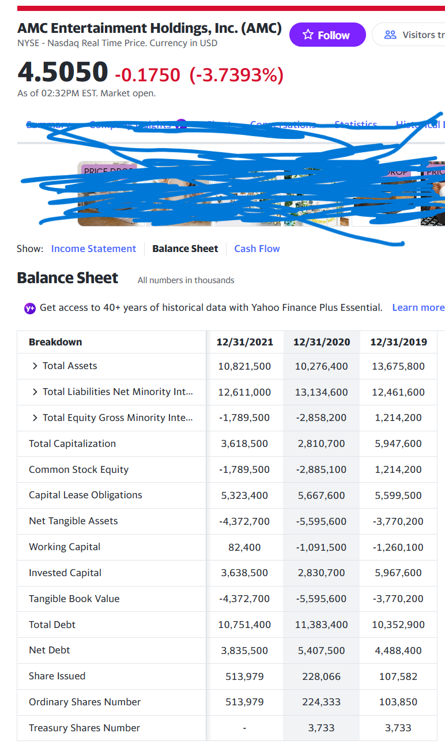Image resolution: width=445 pixels, height=752 pixels.
Task: Click the Total Capitalization row label
Action: click(x=72, y=443)
